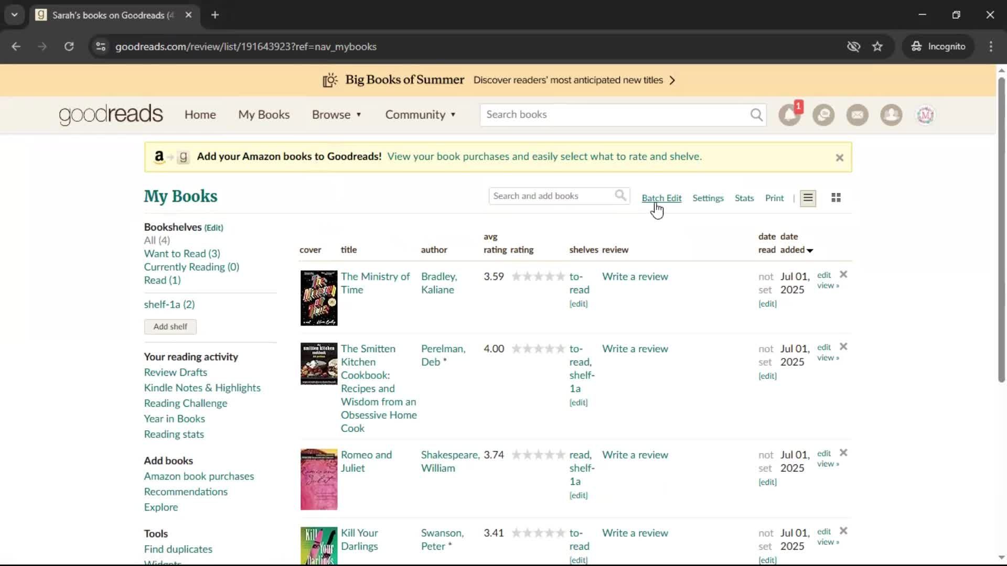Open the Read (1) shelf
The width and height of the screenshot is (1007, 566).
(162, 280)
